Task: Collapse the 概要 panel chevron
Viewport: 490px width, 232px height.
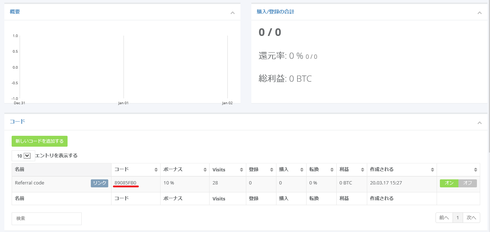Action: point(232,13)
